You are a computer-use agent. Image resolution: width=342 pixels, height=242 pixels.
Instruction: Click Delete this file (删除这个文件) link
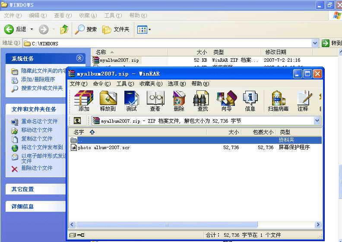coord(37,168)
